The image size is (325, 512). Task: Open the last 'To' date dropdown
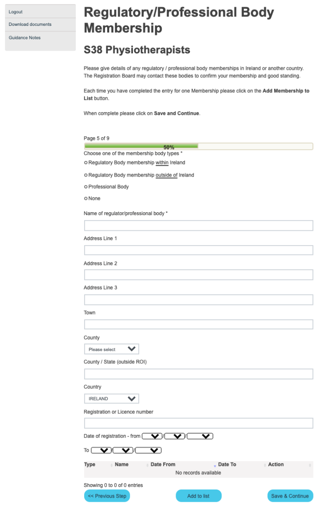[x=149, y=451]
